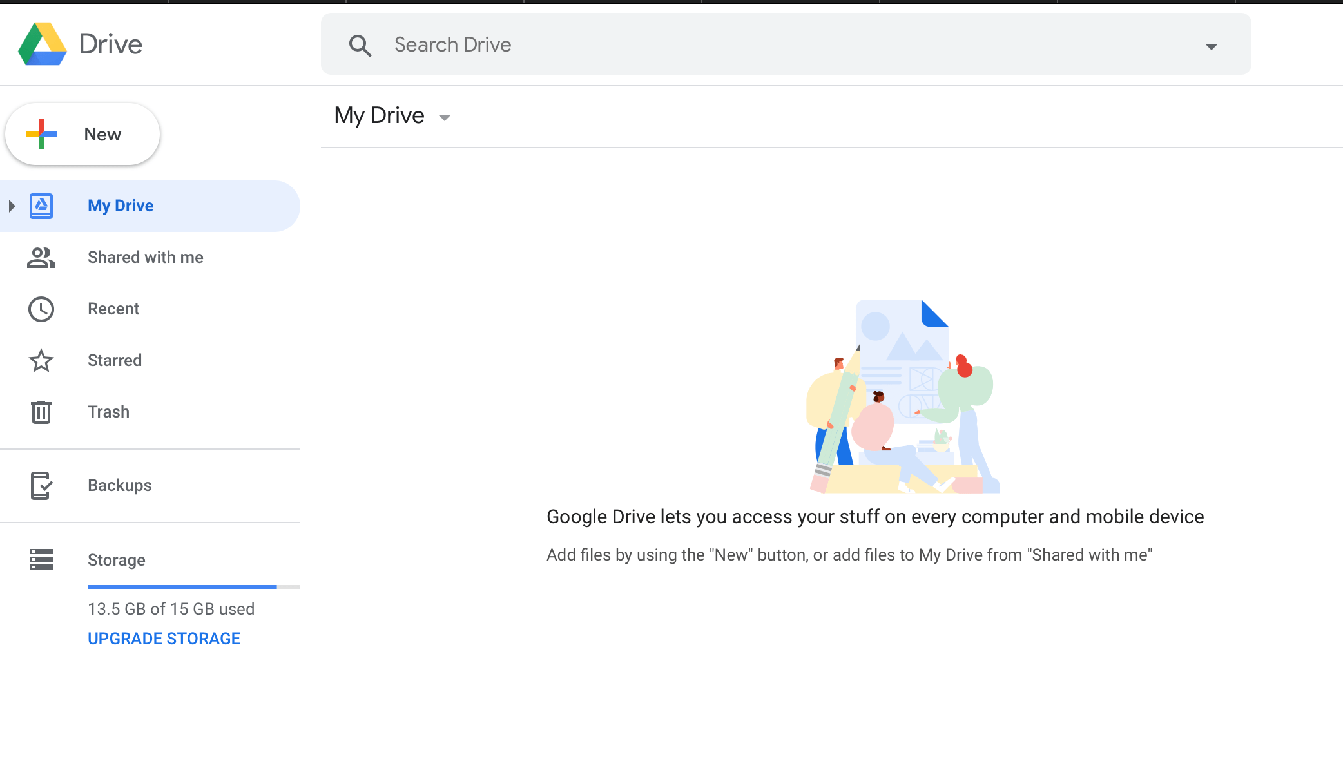1343x759 pixels.
Task: Click the Starred star icon
Action: (x=41, y=361)
